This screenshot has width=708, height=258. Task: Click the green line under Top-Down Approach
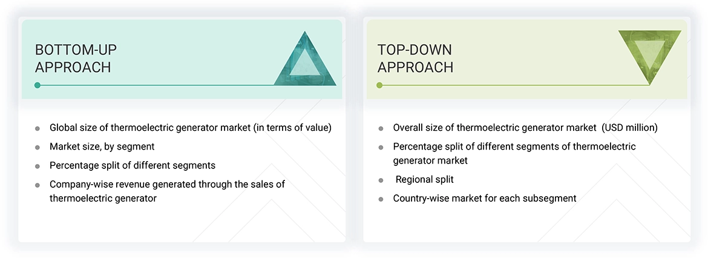(514, 85)
